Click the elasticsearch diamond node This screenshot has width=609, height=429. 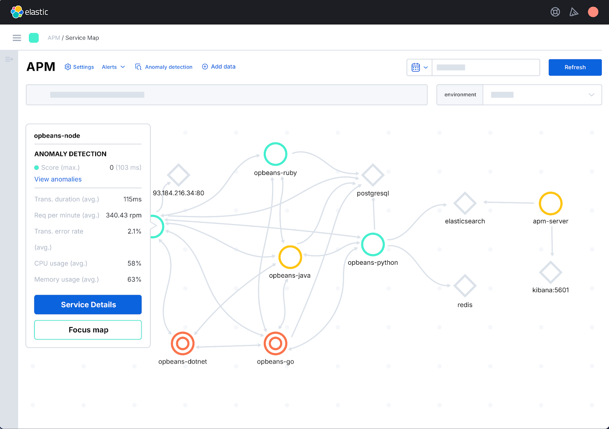point(465,203)
